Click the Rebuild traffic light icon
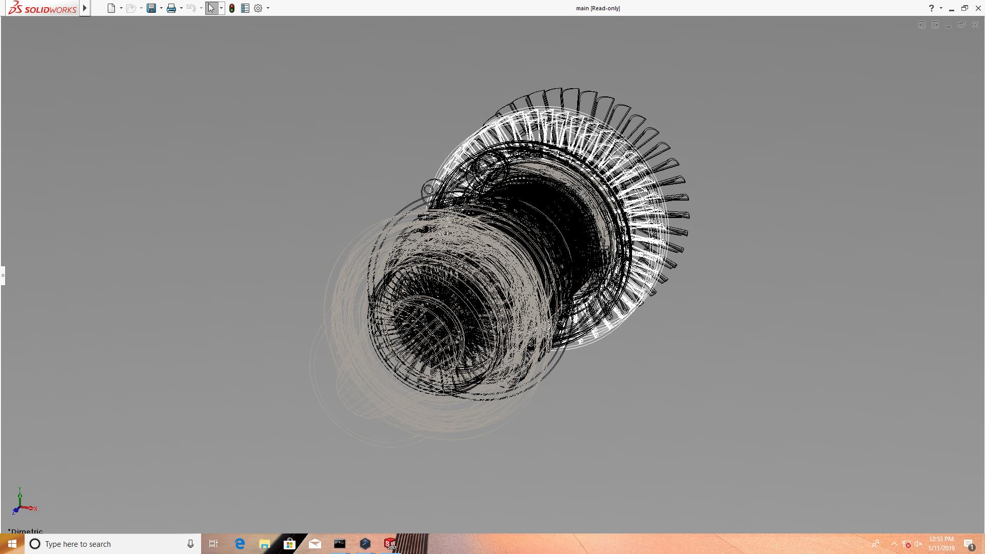Image resolution: width=985 pixels, height=554 pixels. point(232,8)
